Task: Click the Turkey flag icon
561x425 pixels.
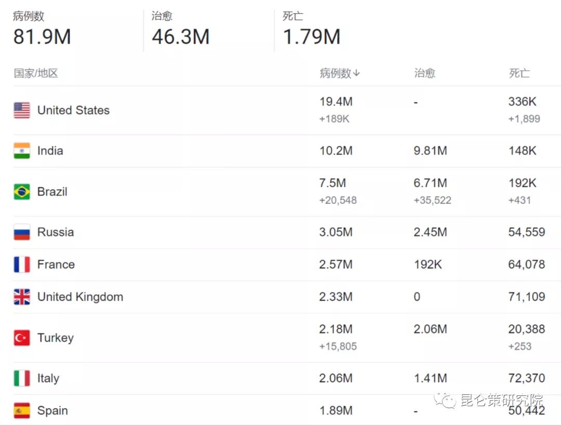Action: (22, 338)
